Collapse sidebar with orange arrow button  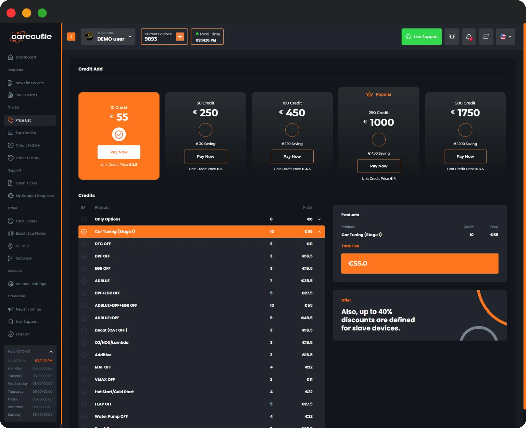[x=71, y=37]
